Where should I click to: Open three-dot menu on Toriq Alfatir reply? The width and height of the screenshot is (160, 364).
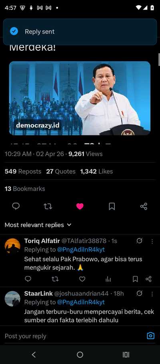tap(152, 241)
